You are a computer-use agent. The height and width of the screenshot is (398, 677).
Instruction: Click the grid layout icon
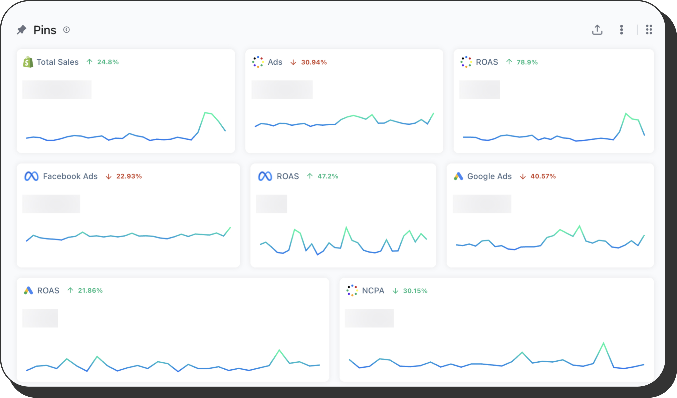point(649,30)
